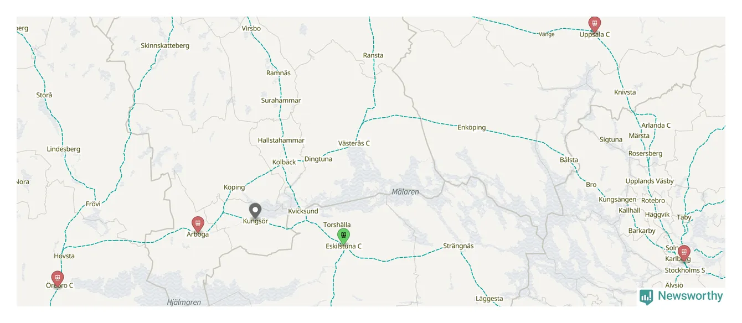This screenshot has height=323, width=742.
Task: Click the red Arboga station marker
Action: coord(198,225)
